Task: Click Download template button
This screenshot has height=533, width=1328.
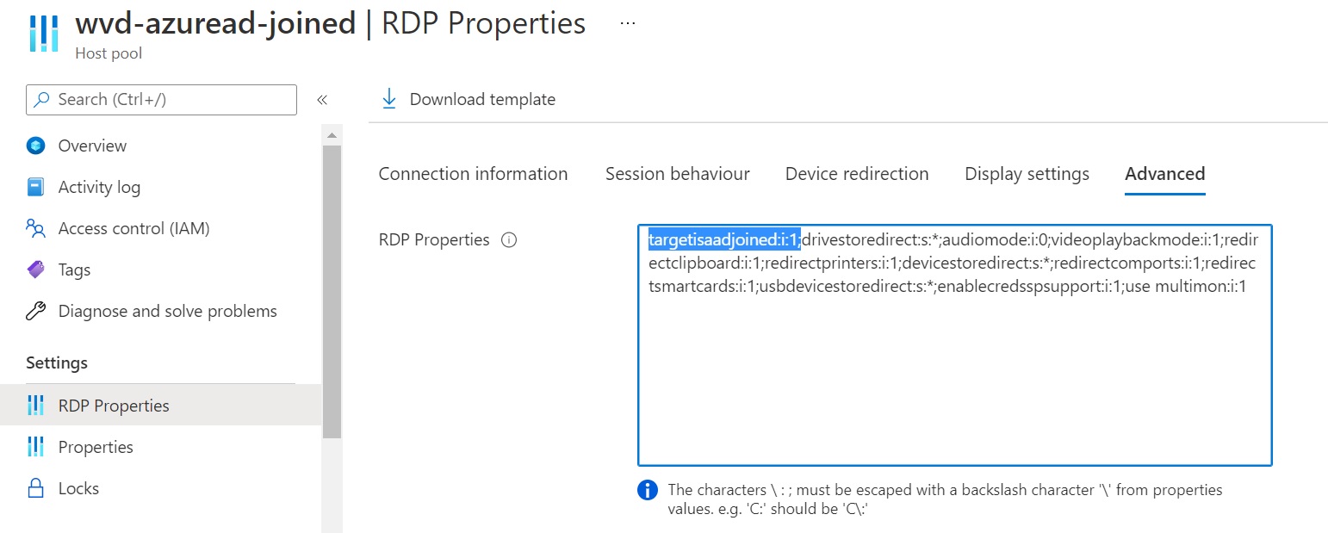Action: pos(469,99)
